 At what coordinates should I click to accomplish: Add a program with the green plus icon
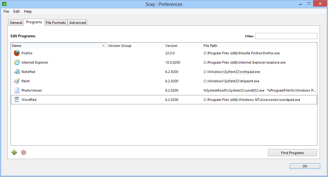pyautogui.click(x=14, y=152)
